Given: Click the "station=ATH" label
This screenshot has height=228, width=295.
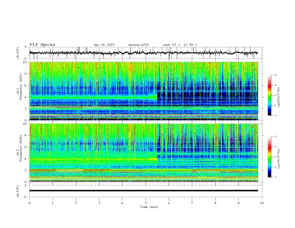Looking at the screenshot, I should coord(138,45).
